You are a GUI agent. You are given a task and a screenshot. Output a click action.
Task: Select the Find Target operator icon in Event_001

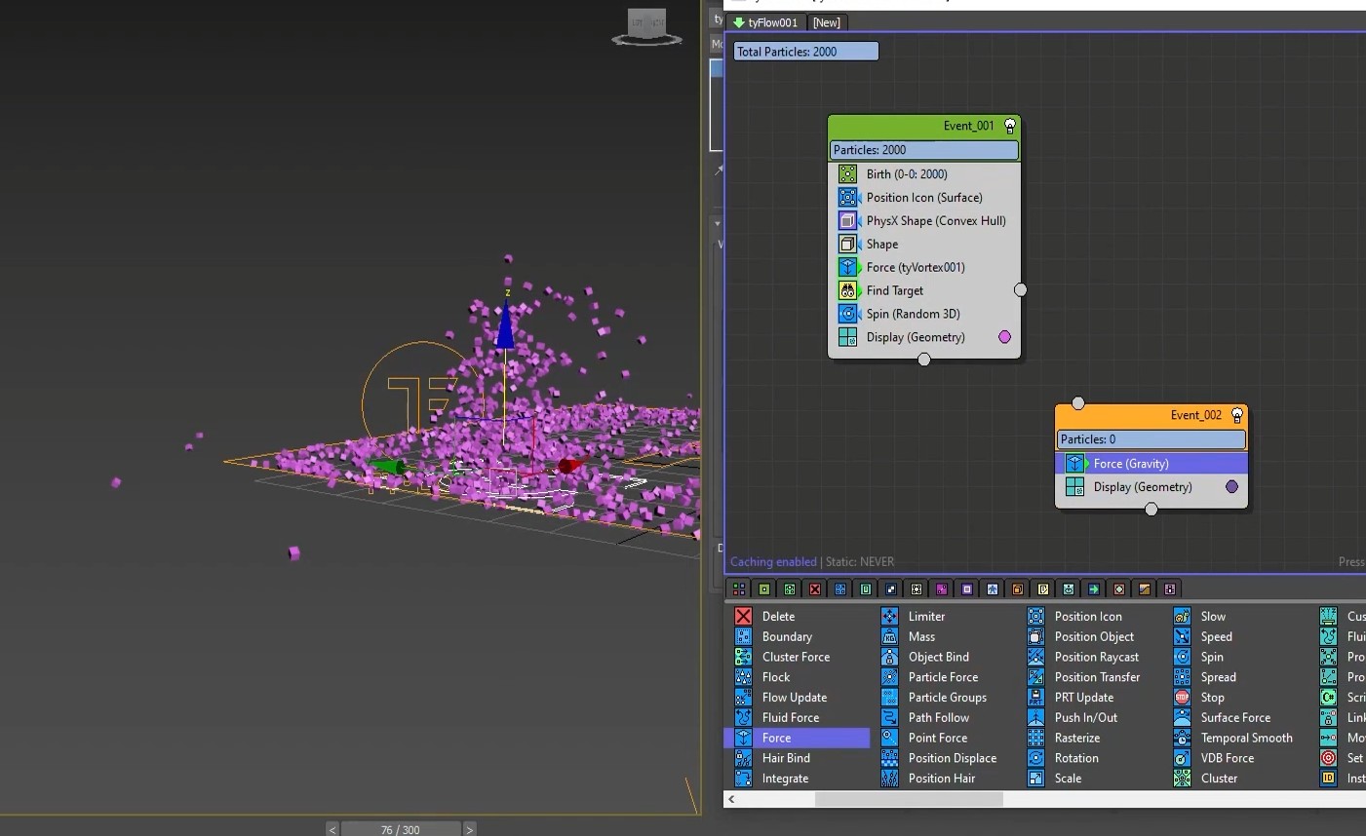point(847,290)
